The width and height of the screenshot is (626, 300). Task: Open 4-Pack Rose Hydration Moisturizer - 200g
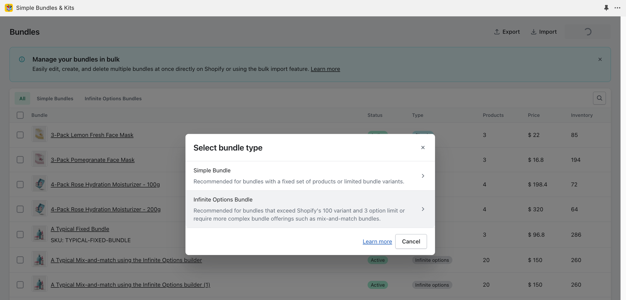pos(105,209)
